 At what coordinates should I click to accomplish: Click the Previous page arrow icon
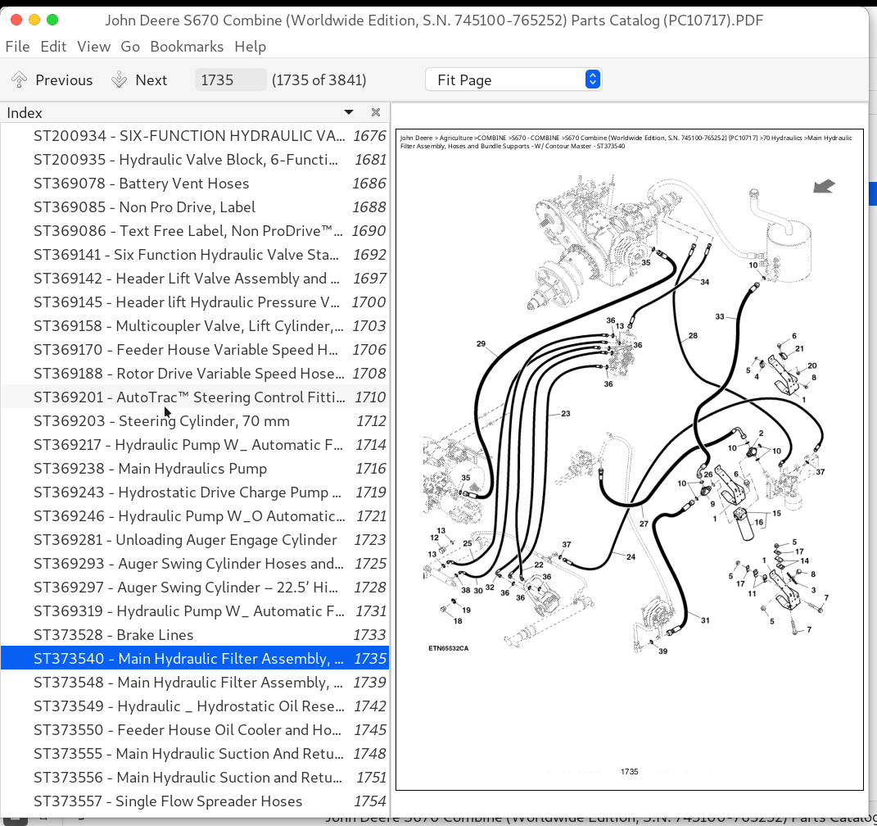point(20,79)
